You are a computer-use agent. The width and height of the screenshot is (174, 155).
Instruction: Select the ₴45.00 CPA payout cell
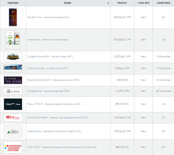122,147
